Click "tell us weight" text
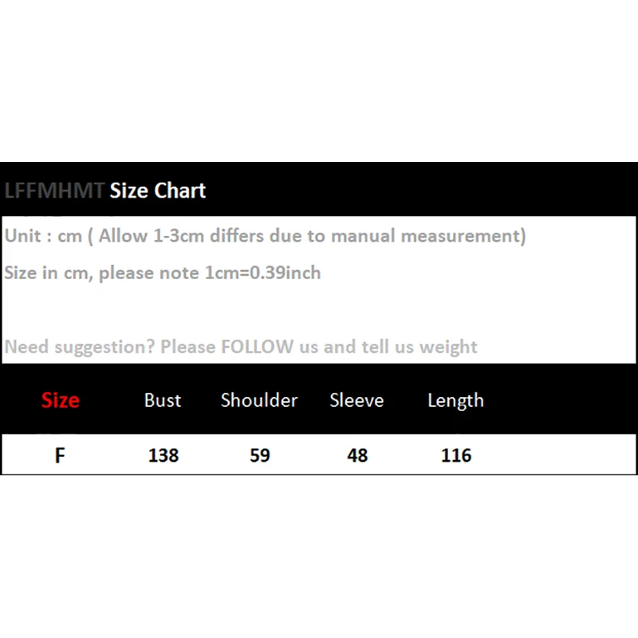This screenshot has height=638, width=638. (419, 347)
